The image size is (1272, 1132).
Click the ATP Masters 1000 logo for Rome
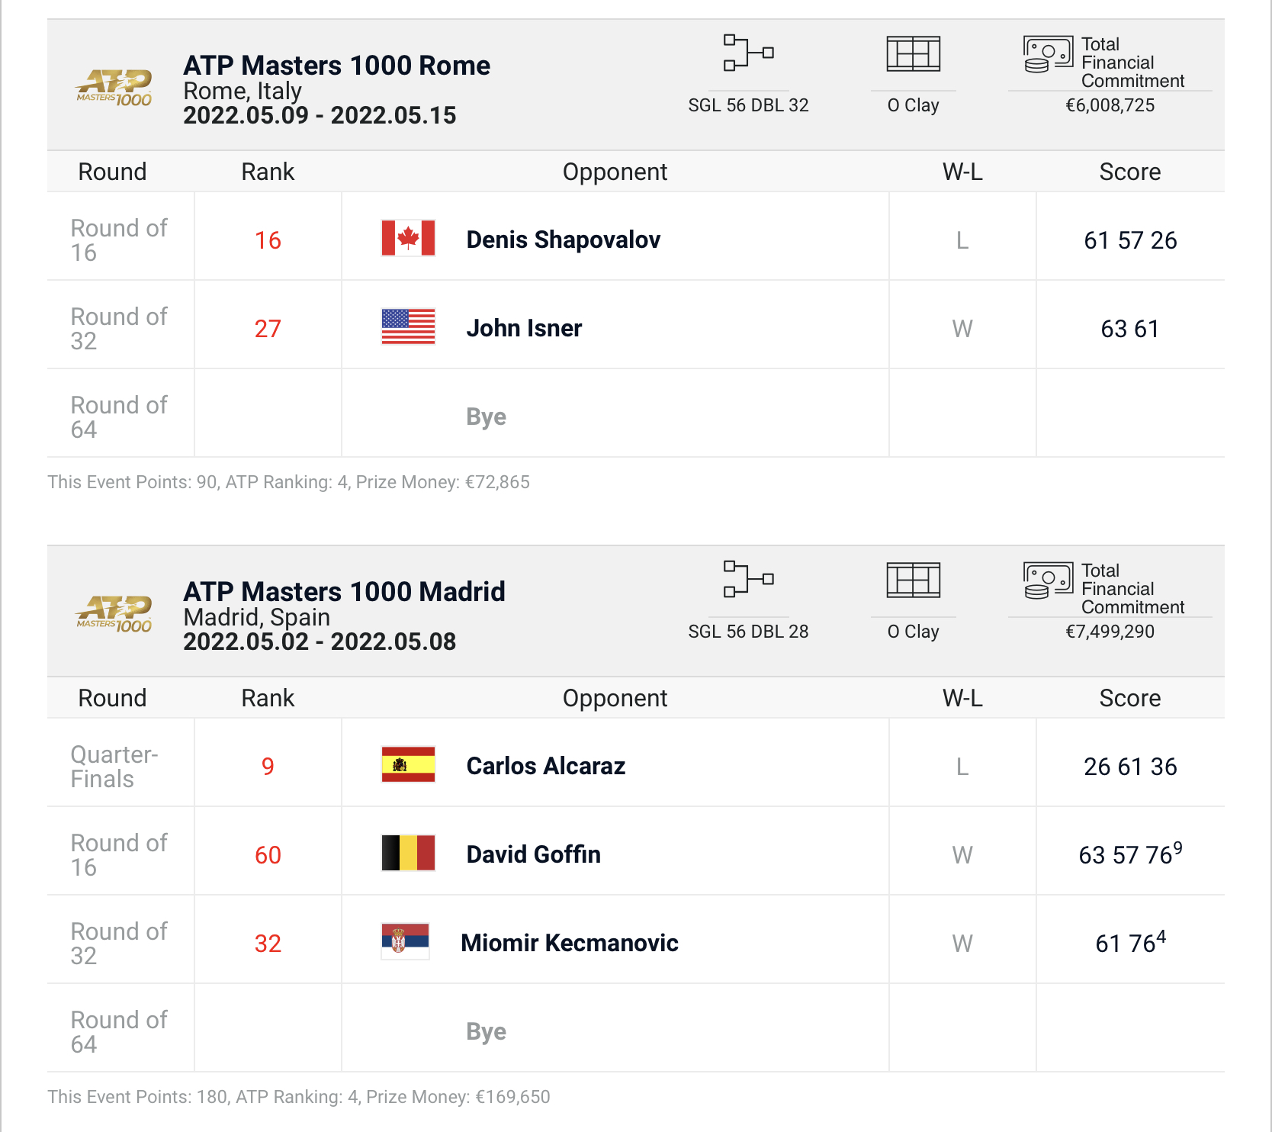114,87
